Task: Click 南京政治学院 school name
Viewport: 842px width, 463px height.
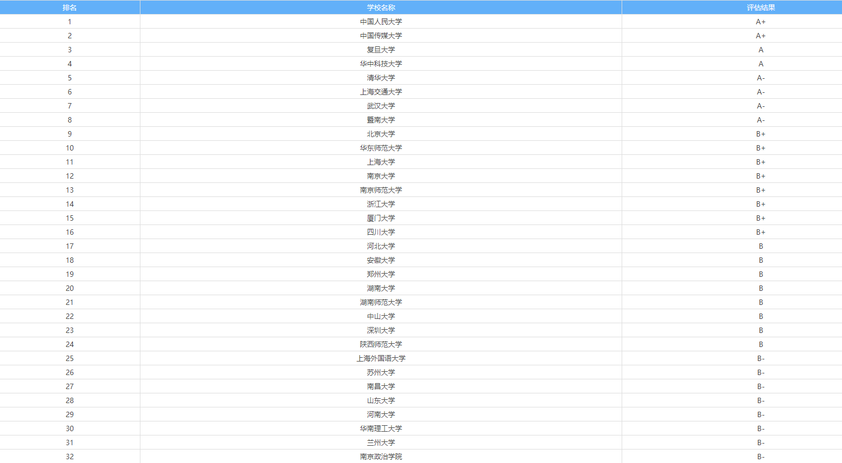Action: 381,457
